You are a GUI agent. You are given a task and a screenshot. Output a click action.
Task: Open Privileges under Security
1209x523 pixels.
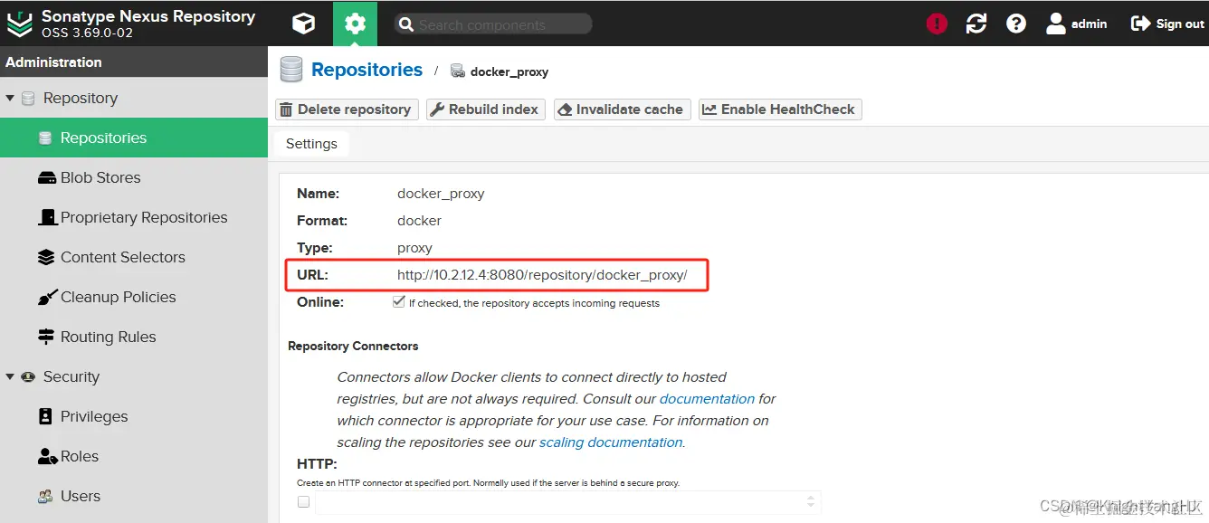tap(134, 416)
